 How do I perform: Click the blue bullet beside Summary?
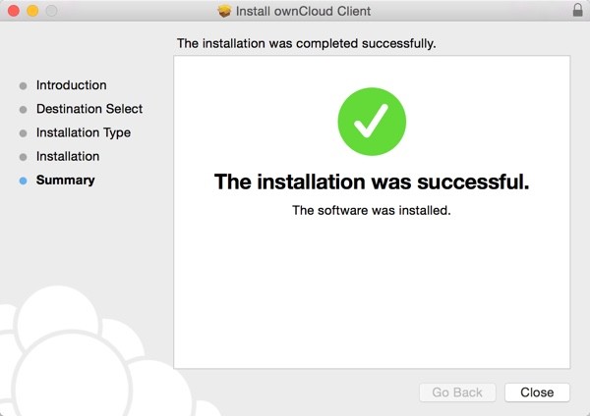pyautogui.click(x=23, y=181)
